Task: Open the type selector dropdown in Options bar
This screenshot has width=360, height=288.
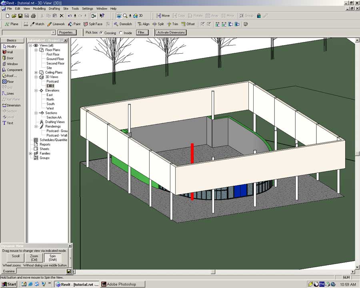Action: point(53,33)
